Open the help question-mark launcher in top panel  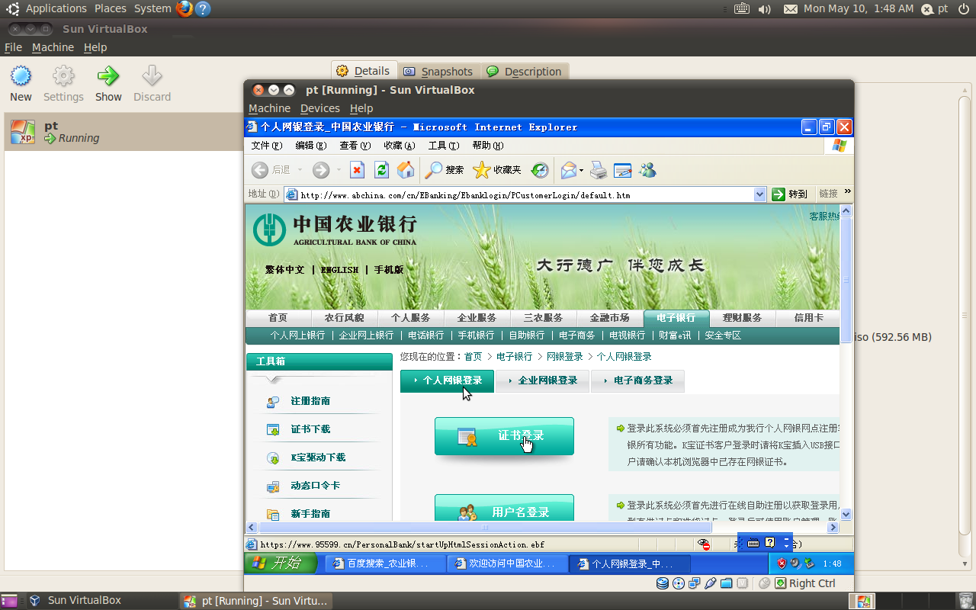(x=202, y=9)
